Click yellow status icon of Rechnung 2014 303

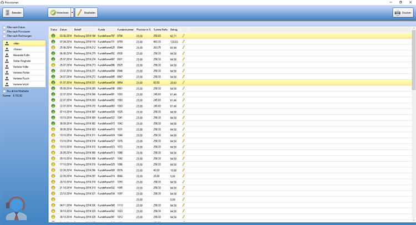point(53,129)
